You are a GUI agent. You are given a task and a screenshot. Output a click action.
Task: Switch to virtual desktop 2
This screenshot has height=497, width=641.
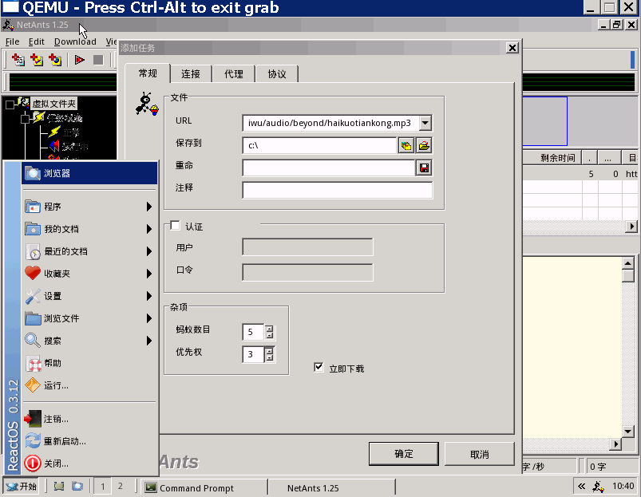pos(121,486)
